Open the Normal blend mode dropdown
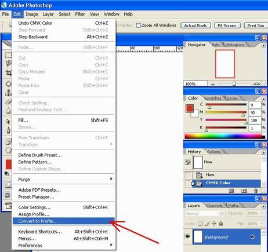Image resolution: width=268 pixels, height=252 pixels. coord(221,213)
